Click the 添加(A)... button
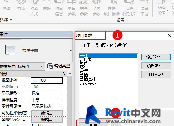Image resolution: width=174 pixels, height=126 pixels. click(156, 57)
